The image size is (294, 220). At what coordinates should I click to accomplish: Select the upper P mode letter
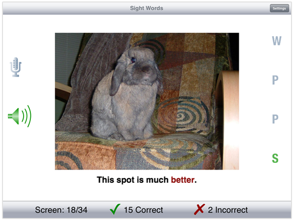pos(275,80)
